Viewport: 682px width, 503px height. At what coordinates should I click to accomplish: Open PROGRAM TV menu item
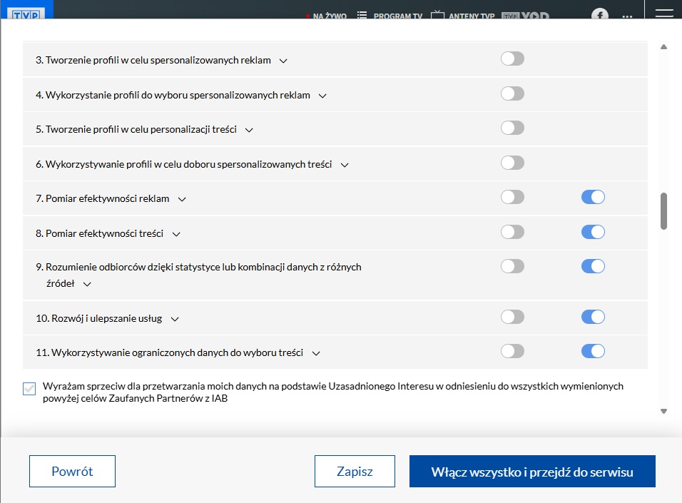397,16
